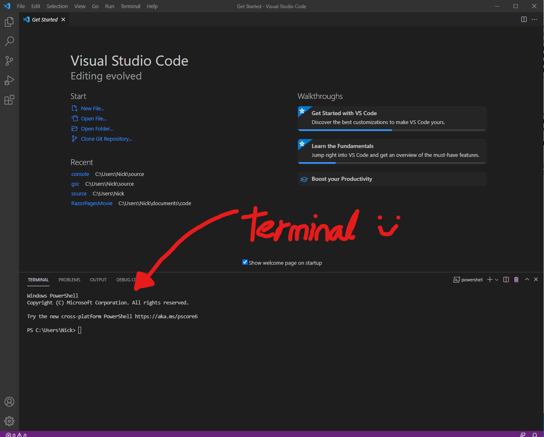544x437 pixels.
Task: Open the recent folder named console
Action: (80, 174)
